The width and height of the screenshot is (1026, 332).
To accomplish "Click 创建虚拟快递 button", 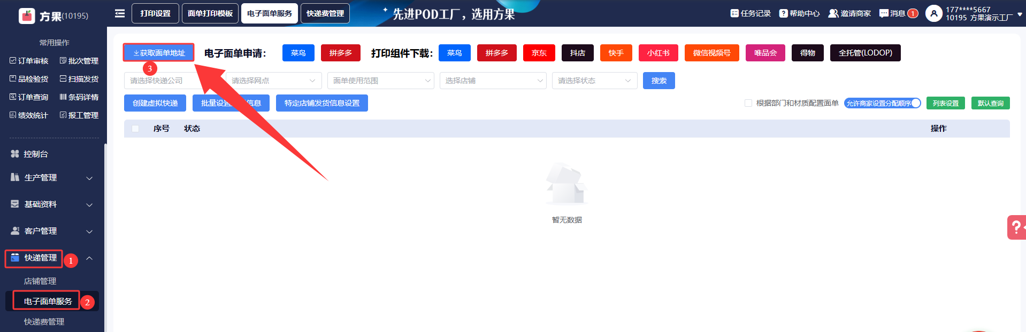I will [155, 103].
